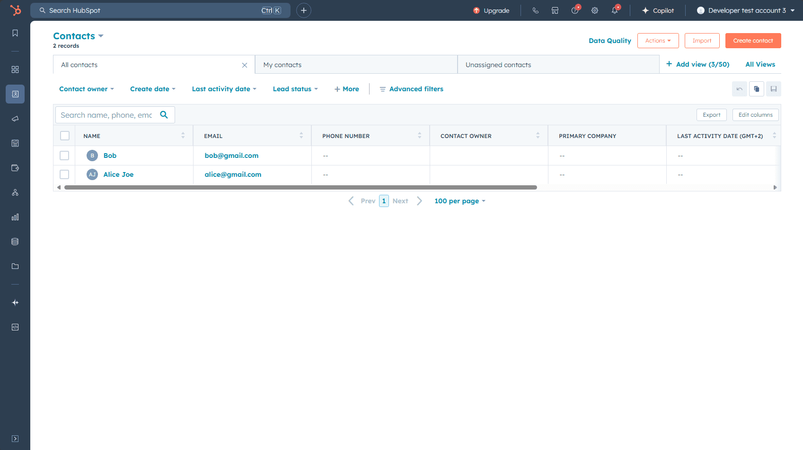The height and width of the screenshot is (450, 803).
Task: Open the notifications bell icon
Action: [614, 10]
